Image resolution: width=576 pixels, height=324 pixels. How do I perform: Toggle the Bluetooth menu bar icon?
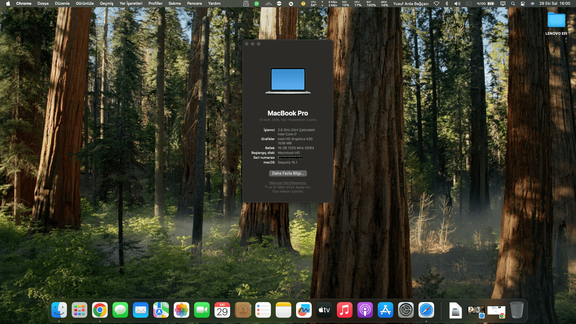tap(447, 4)
